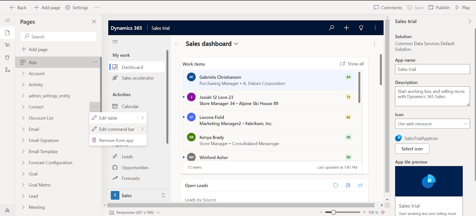Expand the Activity page
476x216 pixels.
tap(23, 85)
